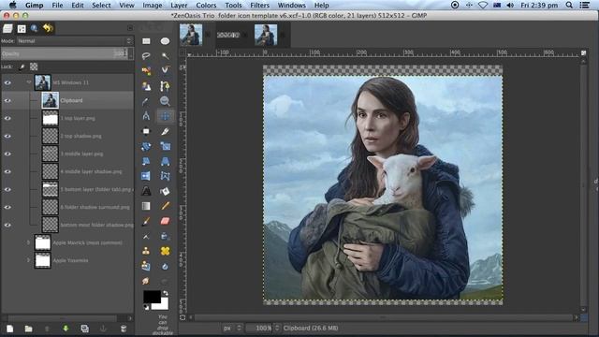Select the Rotate tool

(146, 146)
